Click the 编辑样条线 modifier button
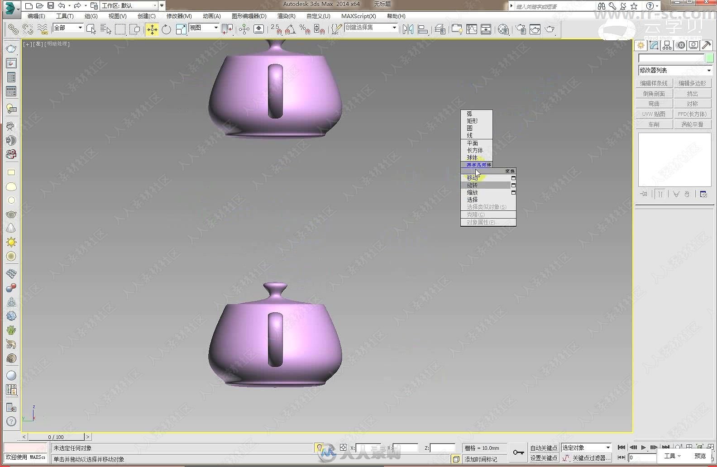Viewport: 717px width, 467px height. click(x=654, y=83)
